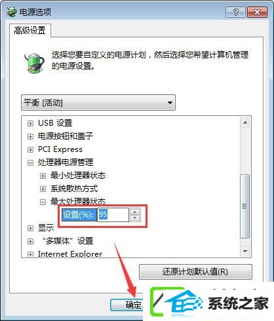This screenshot has height=321, width=274.
Task: Open the 平衡 [活动] power plan dropdown
Action: (98, 102)
